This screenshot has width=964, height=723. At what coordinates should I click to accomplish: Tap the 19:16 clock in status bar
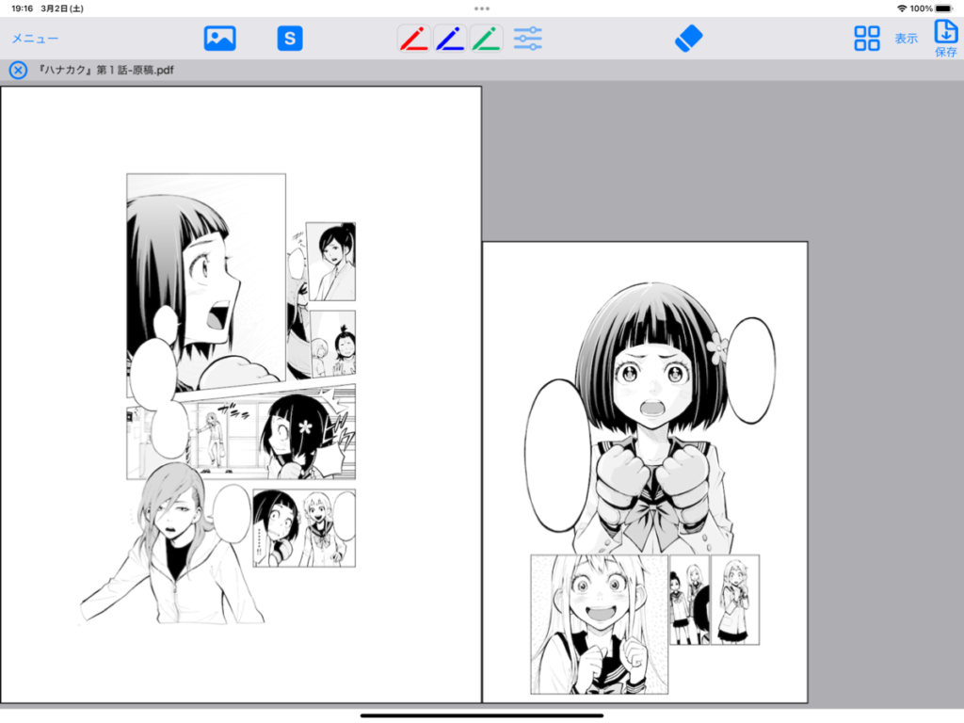coord(23,8)
